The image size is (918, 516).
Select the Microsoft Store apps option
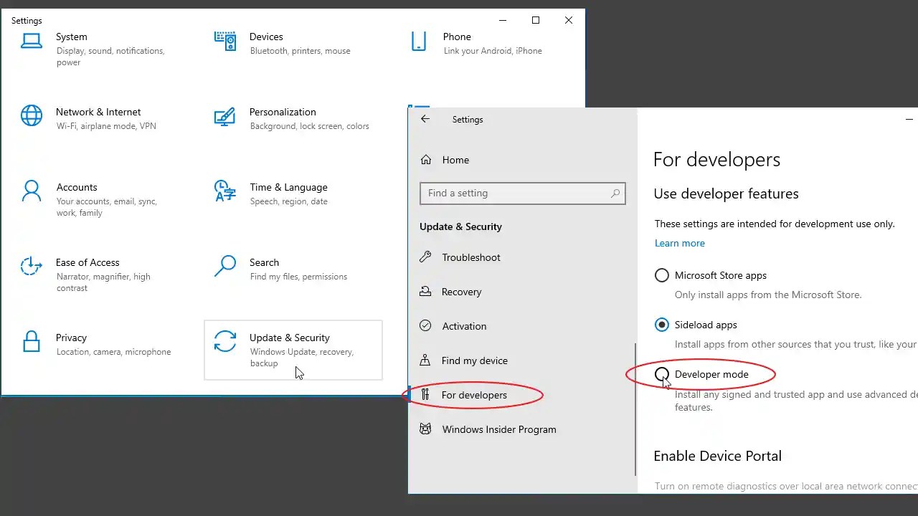[x=661, y=274]
